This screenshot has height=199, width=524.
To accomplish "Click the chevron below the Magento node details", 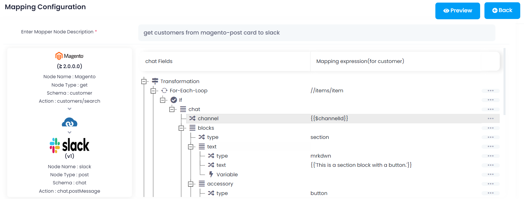I will point(69,109).
